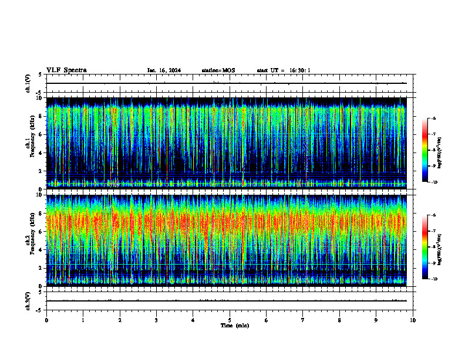Click the ch.1 spectrogram color scale bar

(x=425, y=150)
